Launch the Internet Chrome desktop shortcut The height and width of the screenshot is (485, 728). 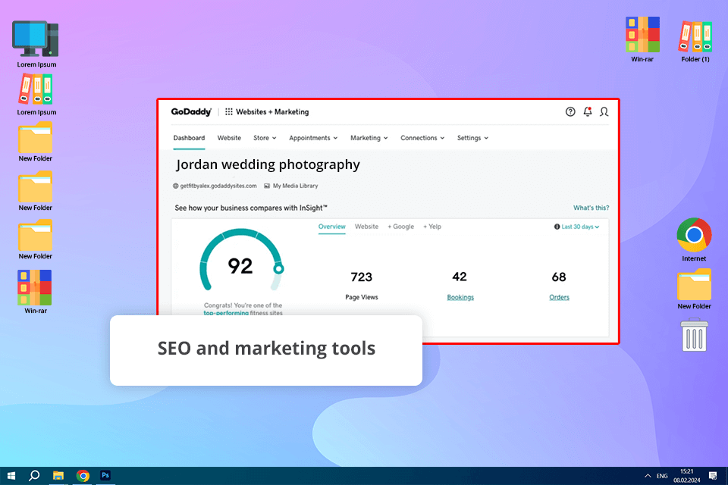(694, 235)
